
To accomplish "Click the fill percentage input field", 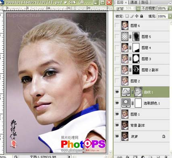I will [162, 16].
